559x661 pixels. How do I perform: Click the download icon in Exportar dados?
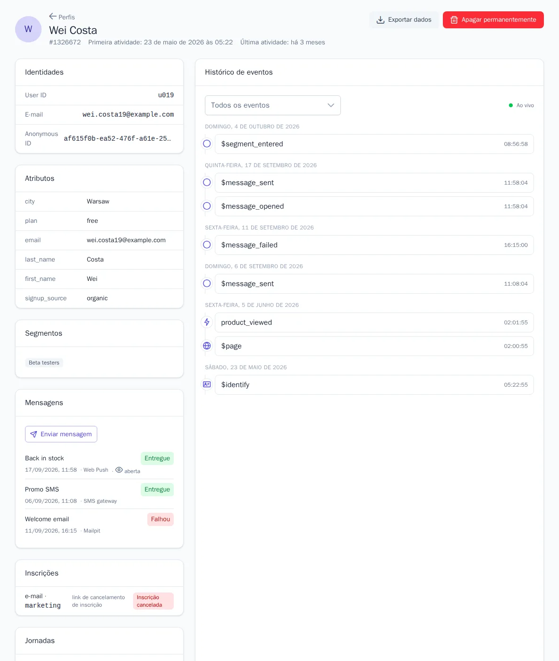tap(381, 20)
